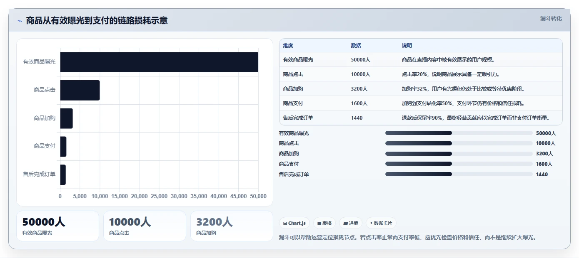
Task: Click the 3200人 value beside its progress bar
Action: click(x=544, y=154)
